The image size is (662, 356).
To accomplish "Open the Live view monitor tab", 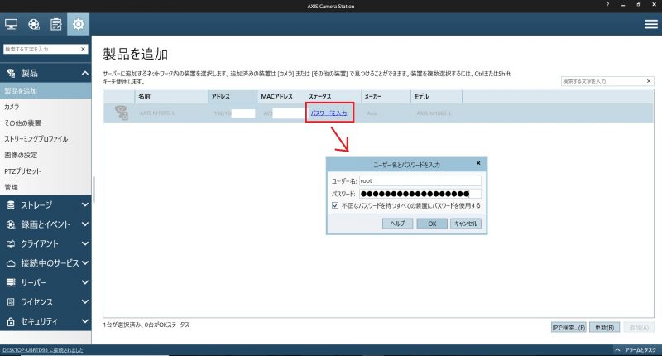I will click(x=12, y=24).
